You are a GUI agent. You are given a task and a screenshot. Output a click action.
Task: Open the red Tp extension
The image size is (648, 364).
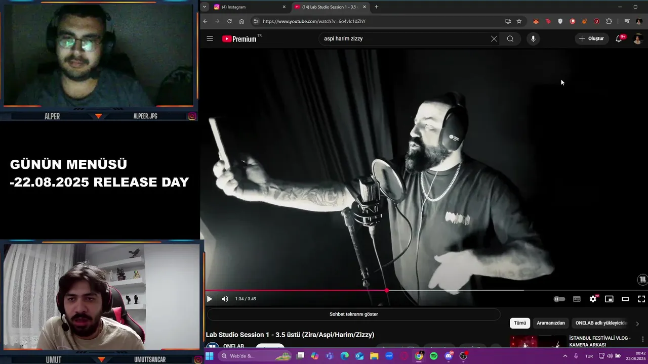pos(548,21)
